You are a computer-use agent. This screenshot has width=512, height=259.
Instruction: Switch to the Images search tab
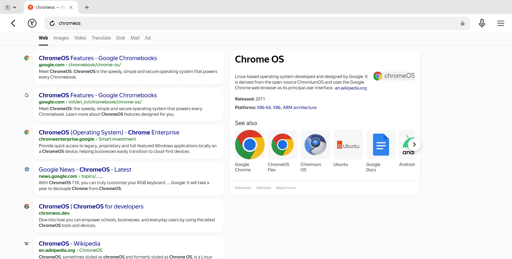click(x=61, y=38)
